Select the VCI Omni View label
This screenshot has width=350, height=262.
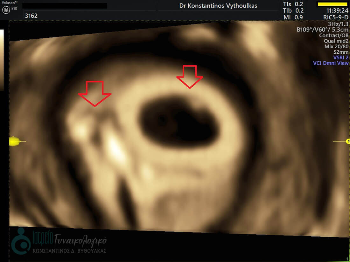331,63
